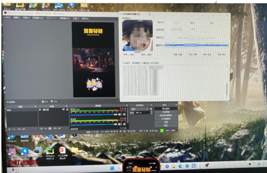This screenshot has width=267, height=173.
Task: Open source properties gear in sources toolbar
Action: (50, 129)
